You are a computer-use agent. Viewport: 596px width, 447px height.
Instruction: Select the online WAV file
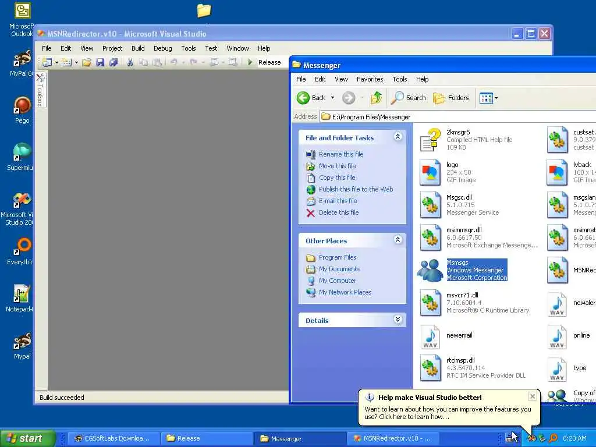point(557,336)
